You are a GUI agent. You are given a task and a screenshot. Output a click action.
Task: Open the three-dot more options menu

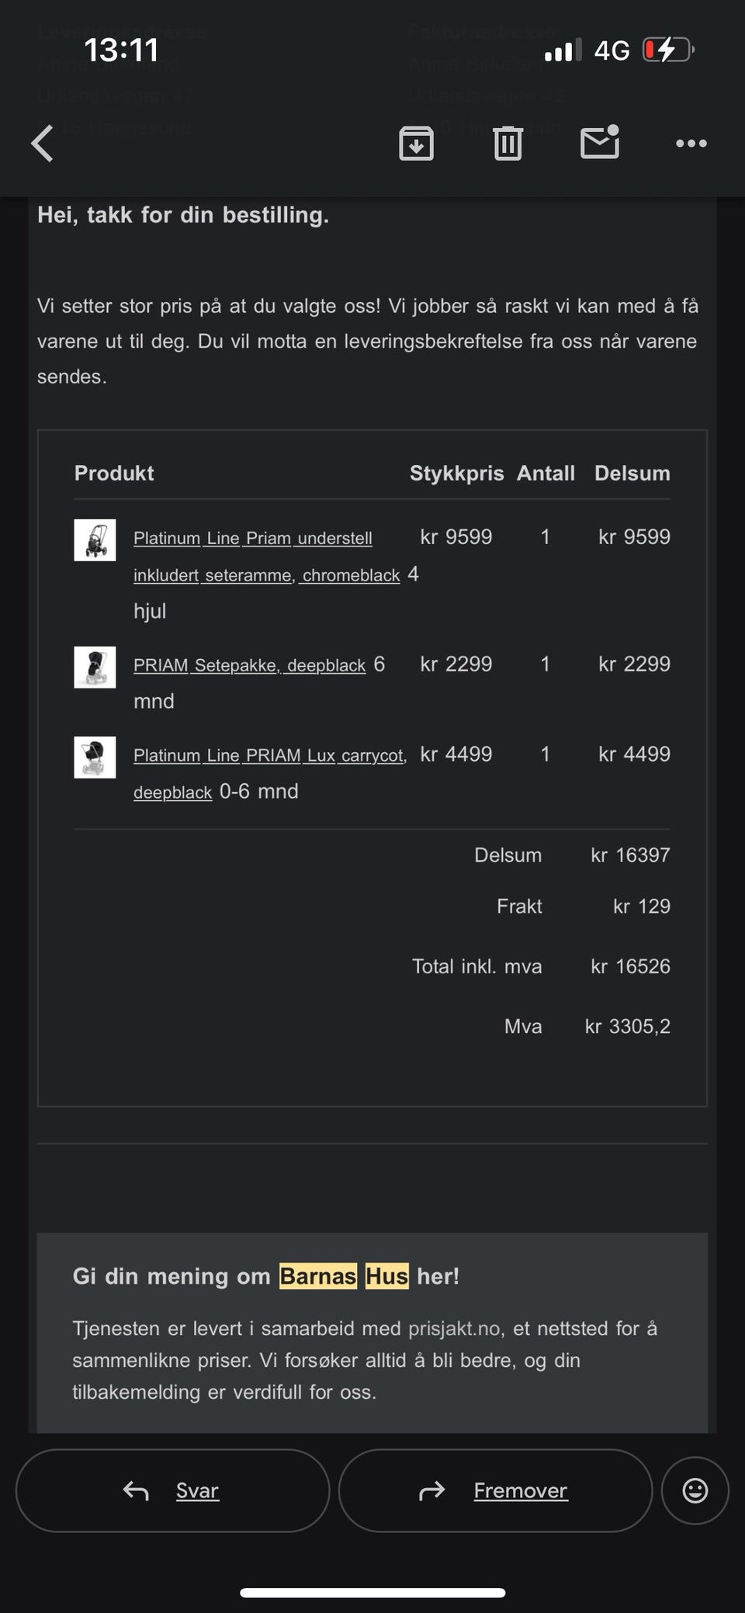[x=691, y=144]
